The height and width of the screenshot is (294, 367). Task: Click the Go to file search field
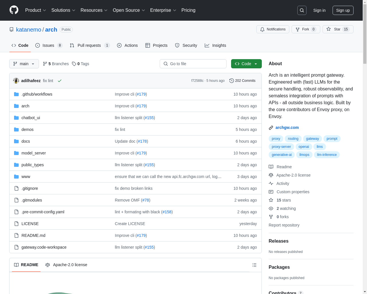(193, 64)
